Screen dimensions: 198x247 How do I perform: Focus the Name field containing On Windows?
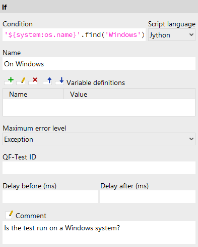99,64
